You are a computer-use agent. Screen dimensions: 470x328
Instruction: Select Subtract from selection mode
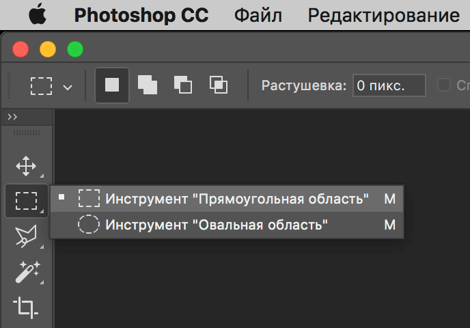point(183,85)
